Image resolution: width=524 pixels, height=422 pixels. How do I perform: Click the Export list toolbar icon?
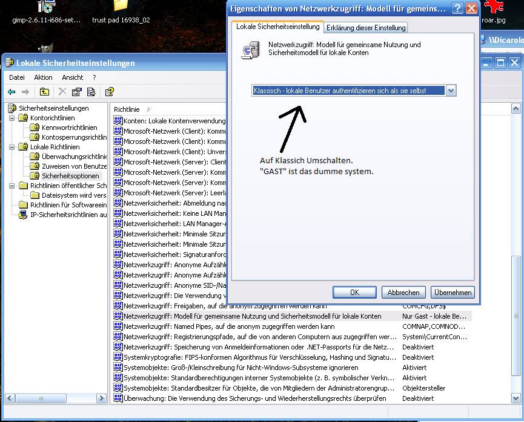coord(91,92)
